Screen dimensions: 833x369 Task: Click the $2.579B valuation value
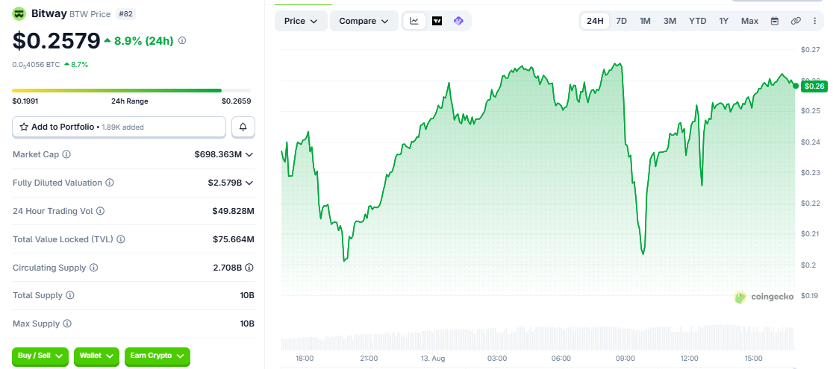[x=225, y=183]
